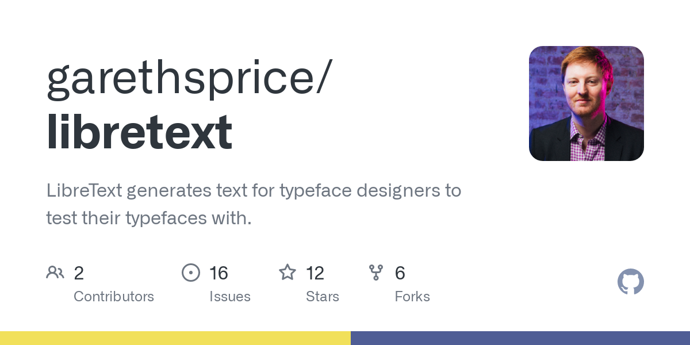
Task: Click the Issues circle-dot icon
Action: (191, 272)
